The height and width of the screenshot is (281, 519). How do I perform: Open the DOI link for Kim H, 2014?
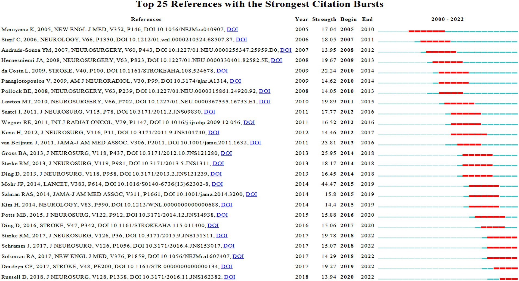point(227,205)
